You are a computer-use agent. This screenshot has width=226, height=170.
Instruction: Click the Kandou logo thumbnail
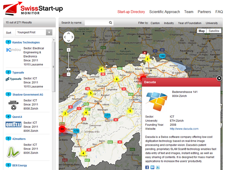pyautogui.click(x=14, y=50)
